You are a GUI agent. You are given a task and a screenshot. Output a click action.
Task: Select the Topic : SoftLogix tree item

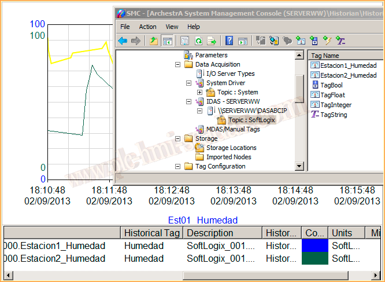click(251, 120)
